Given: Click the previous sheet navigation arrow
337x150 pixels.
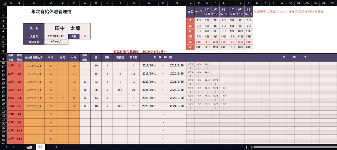Looking at the screenshot, I should pyautogui.click(x=6, y=147).
